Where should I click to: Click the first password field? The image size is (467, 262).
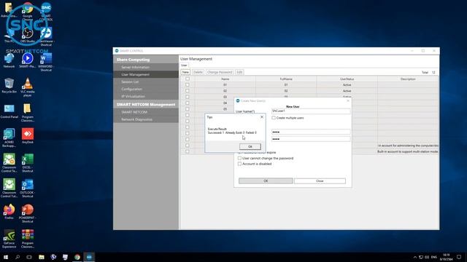[x=311, y=132]
